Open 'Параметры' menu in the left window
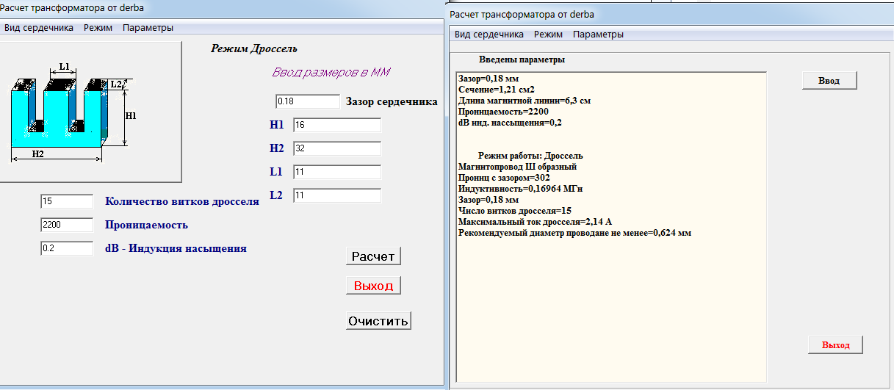The height and width of the screenshot is (390, 894). click(x=148, y=28)
